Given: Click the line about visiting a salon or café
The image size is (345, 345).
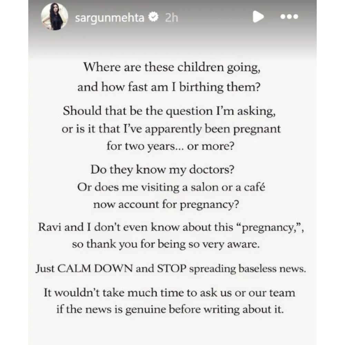Looking at the screenshot, I should click(x=171, y=187).
